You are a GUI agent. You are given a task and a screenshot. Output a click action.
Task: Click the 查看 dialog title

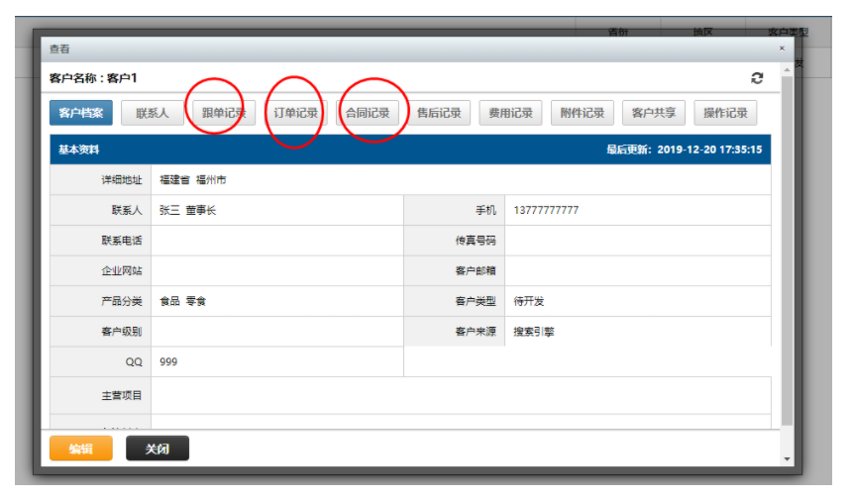click(59, 49)
